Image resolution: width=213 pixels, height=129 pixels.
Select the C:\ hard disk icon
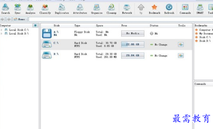pos(47,45)
